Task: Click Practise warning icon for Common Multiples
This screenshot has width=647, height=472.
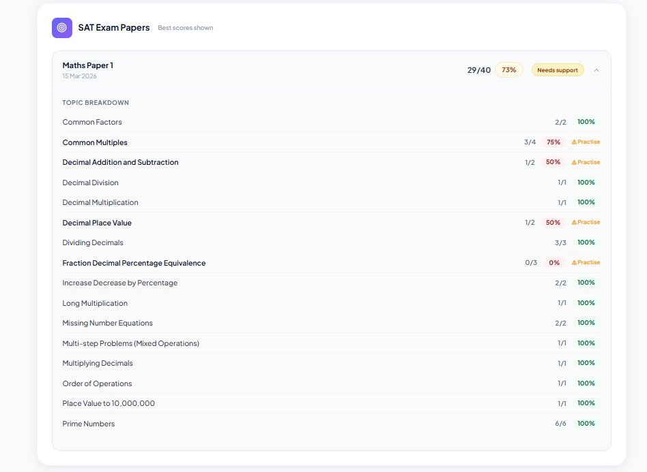Action: [574, 142]
